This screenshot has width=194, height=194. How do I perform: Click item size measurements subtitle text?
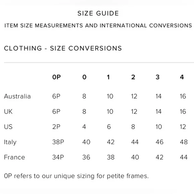tap(98, 25)
